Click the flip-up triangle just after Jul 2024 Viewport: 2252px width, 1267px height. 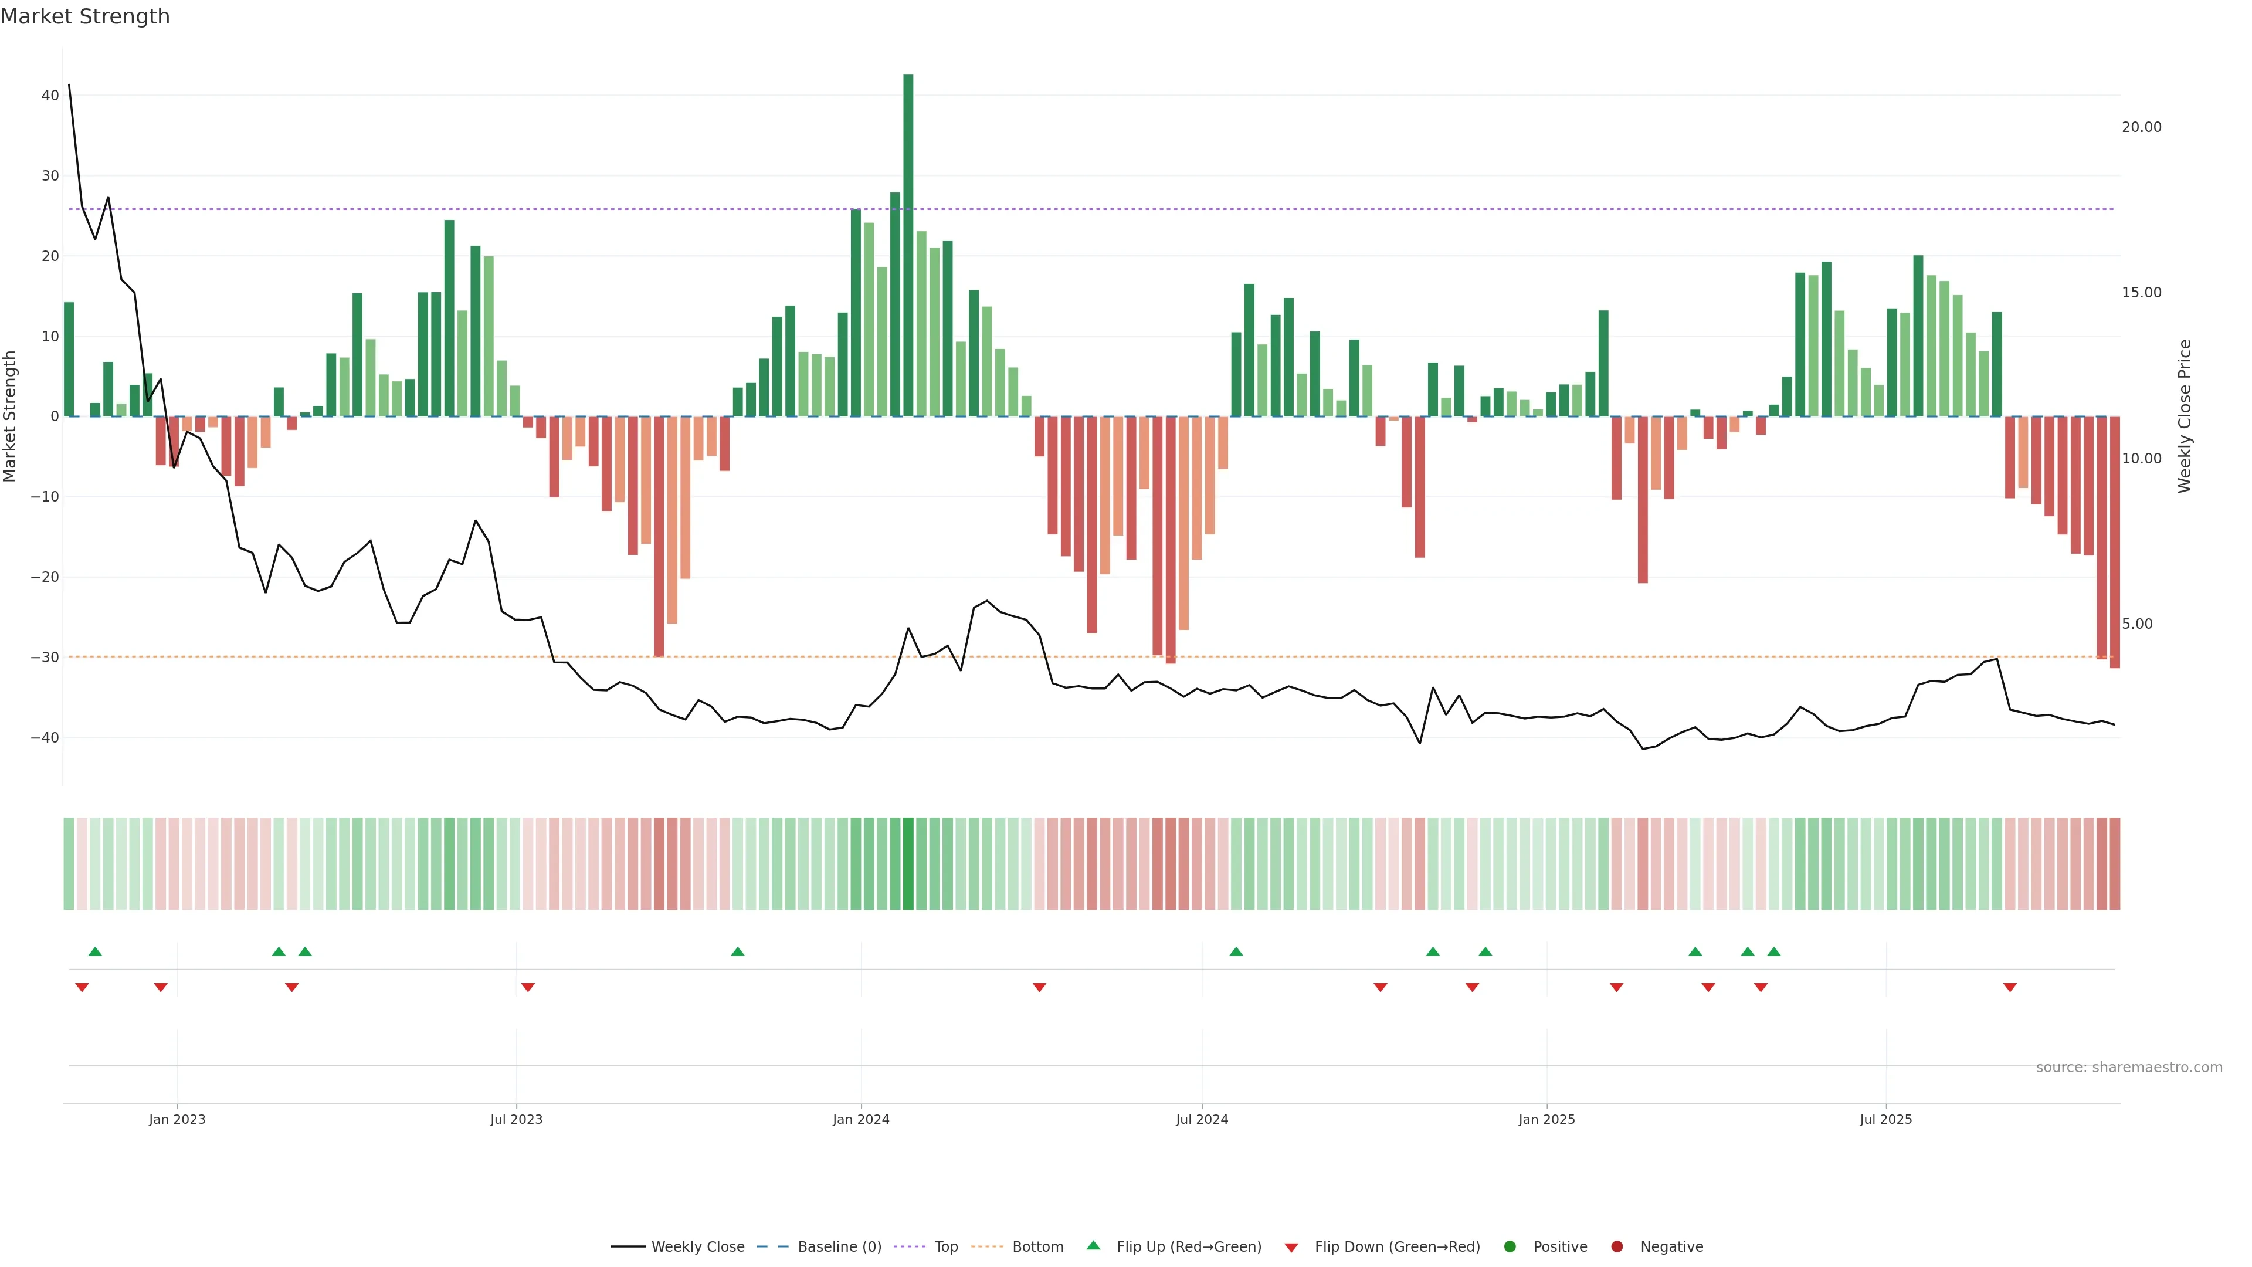[x=1236, y=951]
